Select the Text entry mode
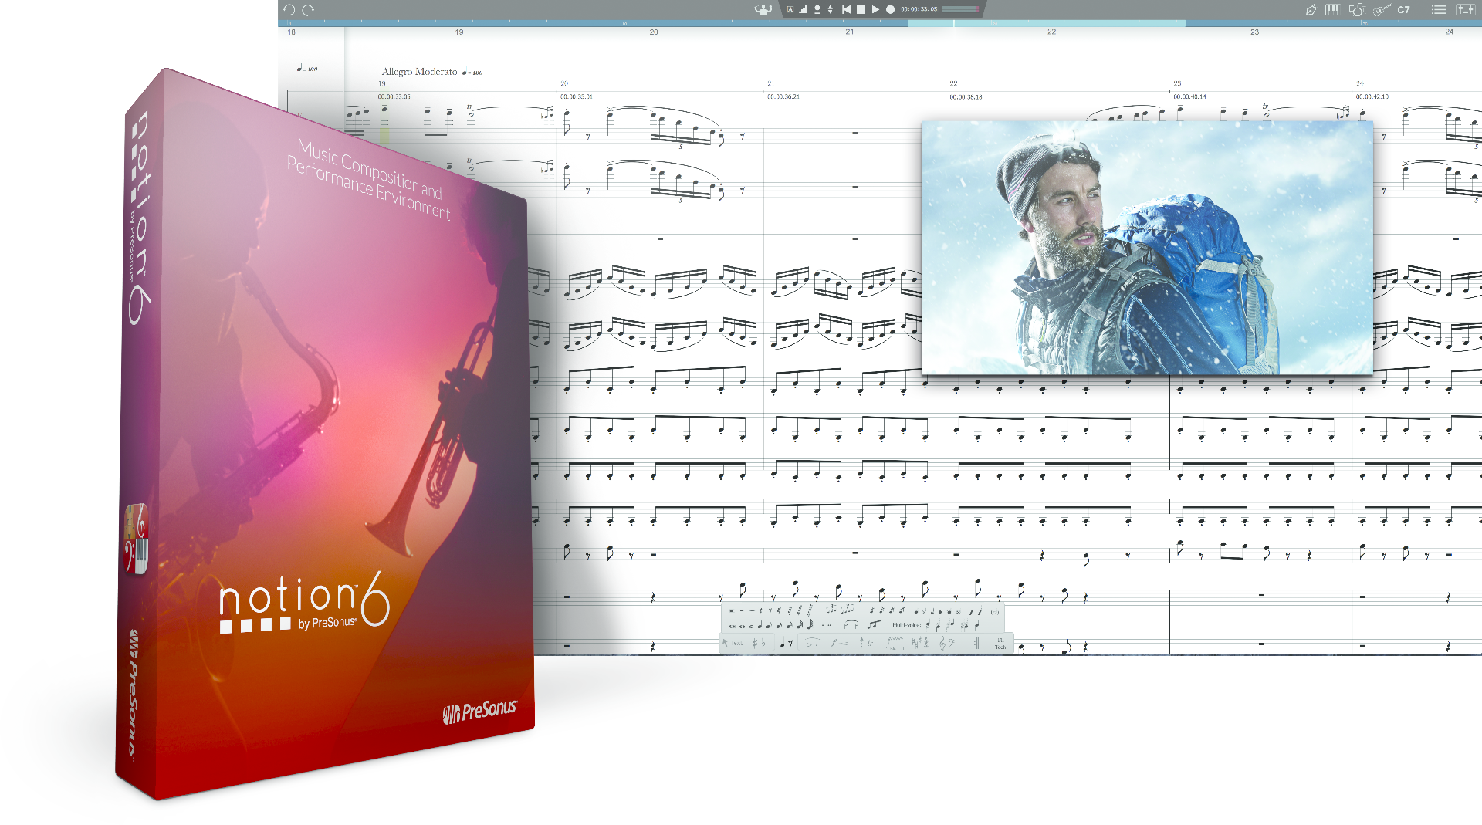The width and height of the screenshot is (1482, 825). point(736,642)
